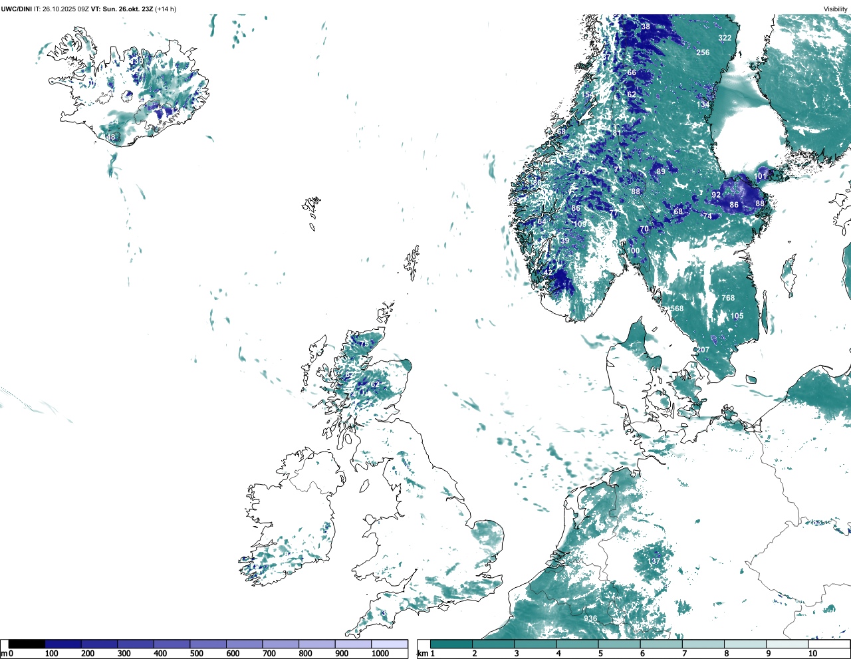Click the 109 value in southern Norway
Image resolution: width=851 pixels, height=659 pixels.
click(x=580, y=225)
